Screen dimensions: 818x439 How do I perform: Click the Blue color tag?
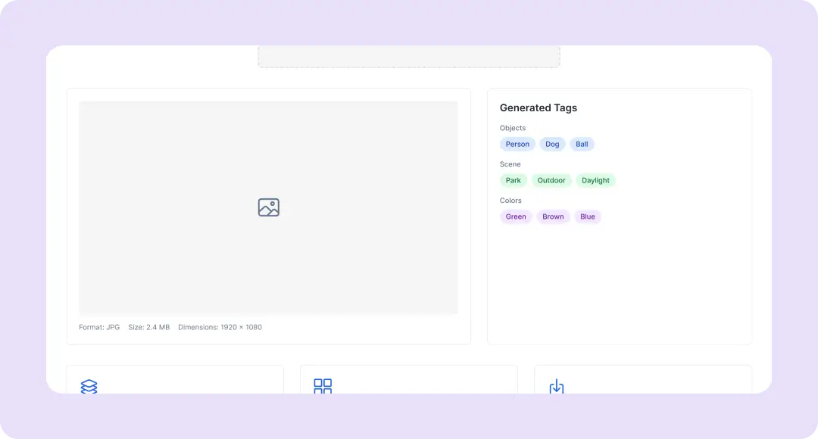click(588, 216)
